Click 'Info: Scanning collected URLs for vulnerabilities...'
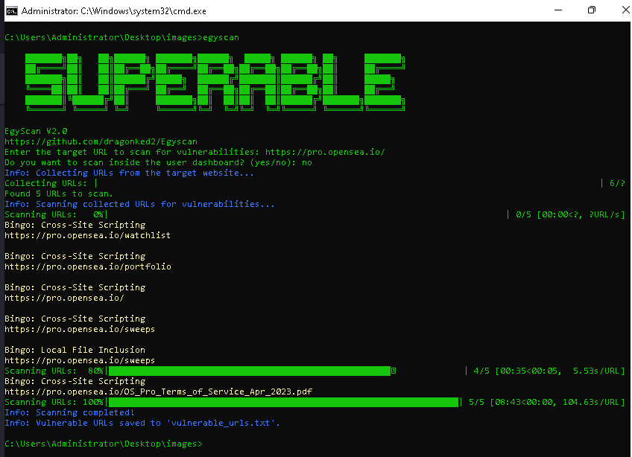 coord(139,205)
